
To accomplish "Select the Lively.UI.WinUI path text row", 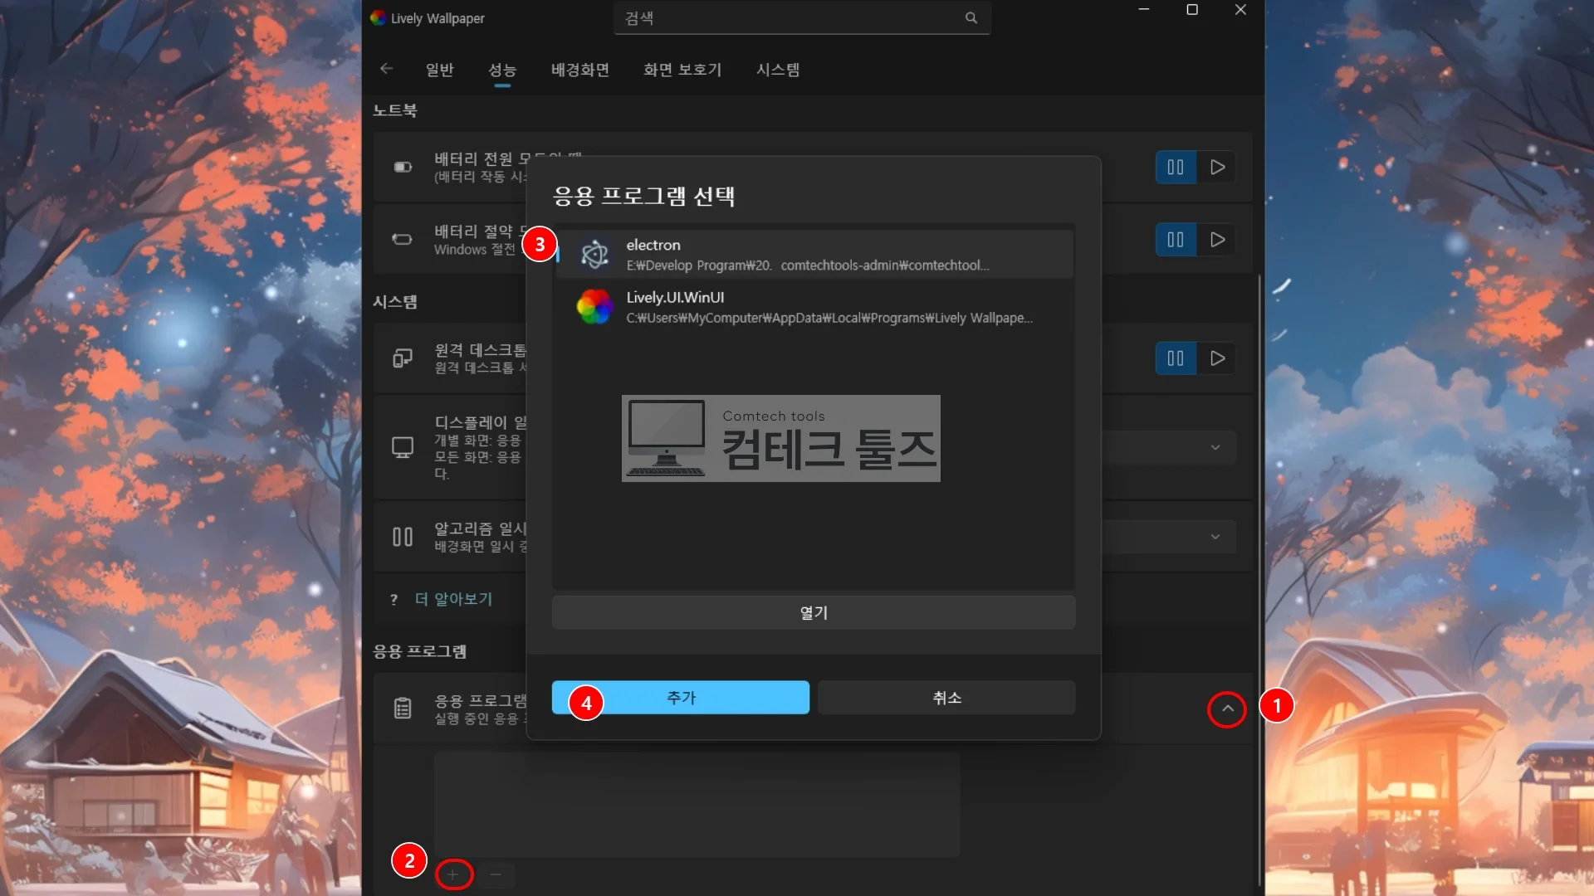I will 829,318.
